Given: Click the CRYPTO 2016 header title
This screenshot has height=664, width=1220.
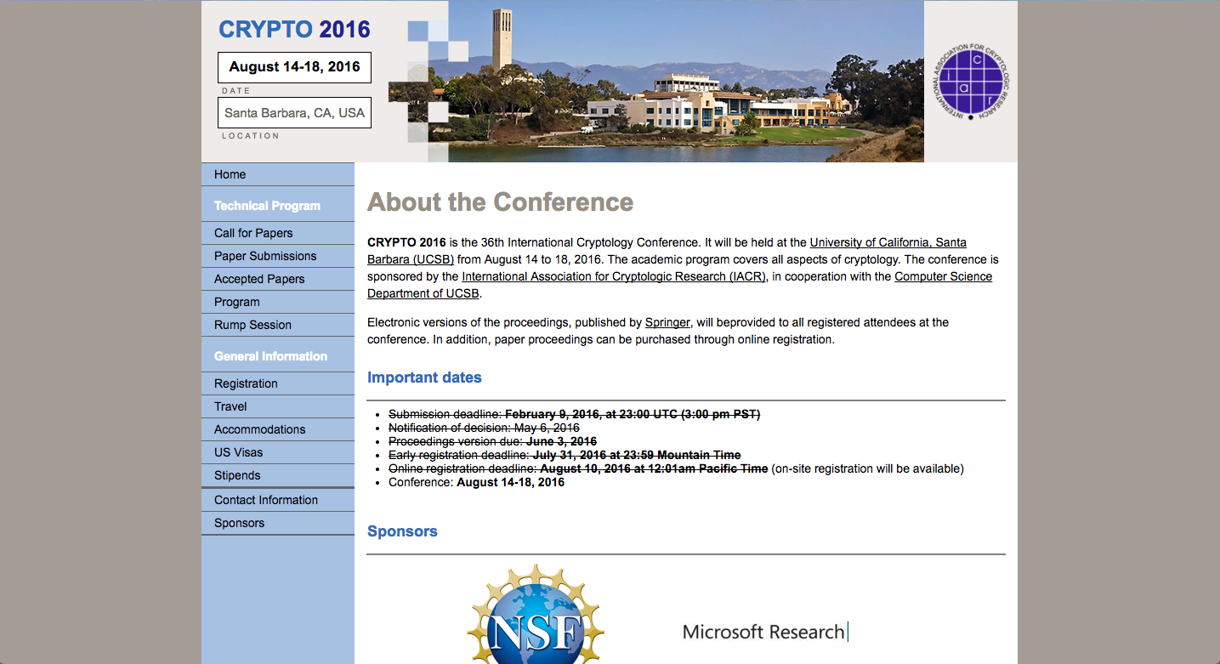Looking at the screenshot, I should tap(294, 29).
